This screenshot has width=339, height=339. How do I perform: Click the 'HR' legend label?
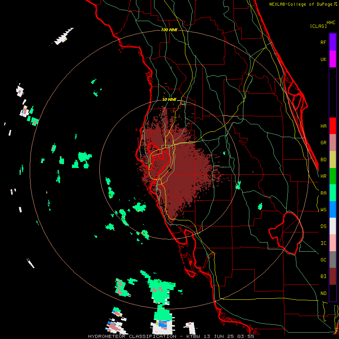pyautogui.click(x=323, y=176)
